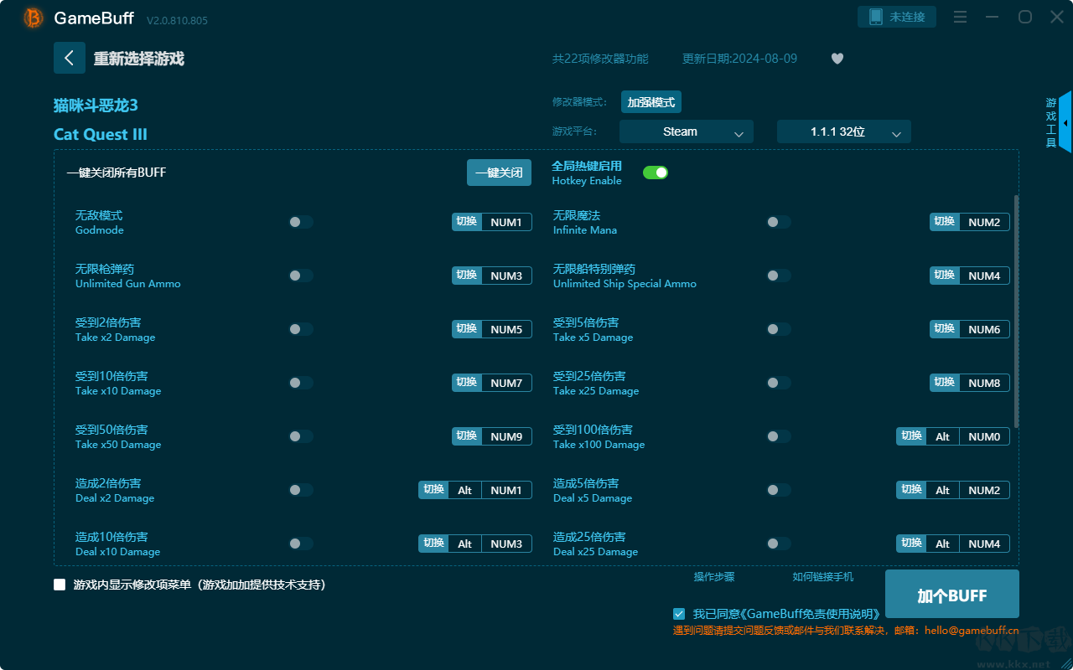Enable the Godmode toggle
Screen dimensions: 1073x670
coord(301,222)
